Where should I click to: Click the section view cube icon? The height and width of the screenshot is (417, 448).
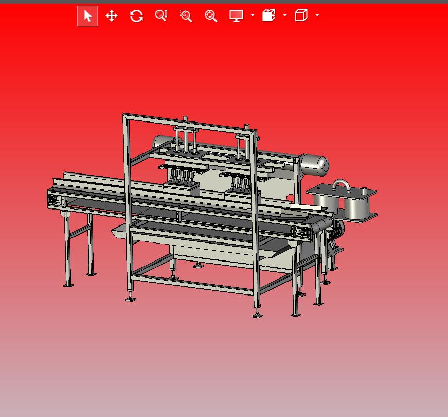click(x=268, y=15)
